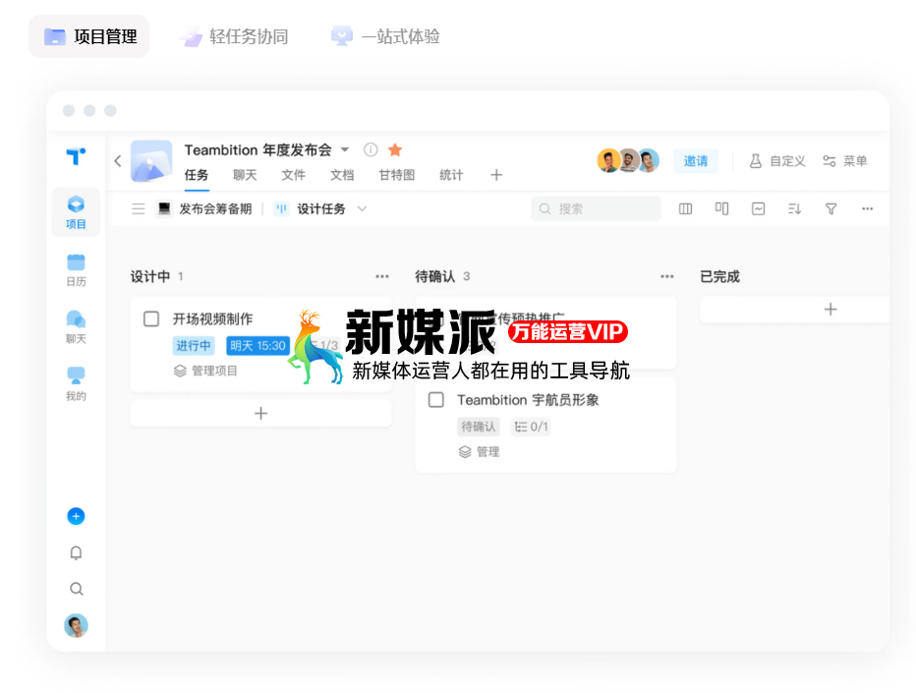Screen dimensions: 916x693
Task: Toggle the orange star favorite
Action: point(395,150)
